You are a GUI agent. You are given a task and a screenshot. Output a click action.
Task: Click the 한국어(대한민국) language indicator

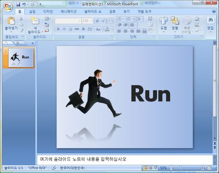click(x=72, y=168)
